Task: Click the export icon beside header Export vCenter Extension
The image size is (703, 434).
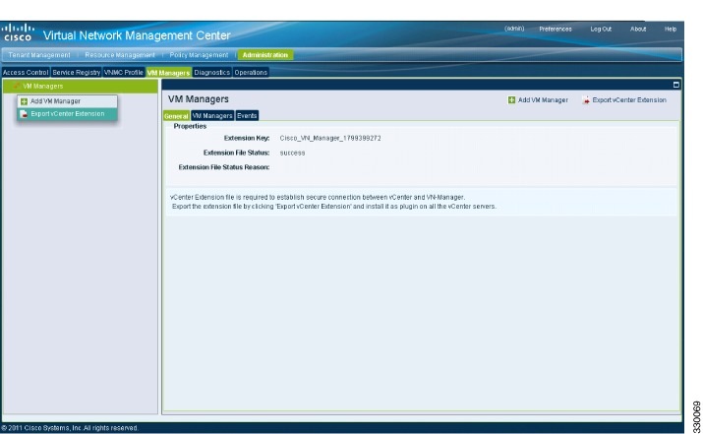Action: point(586,100)
